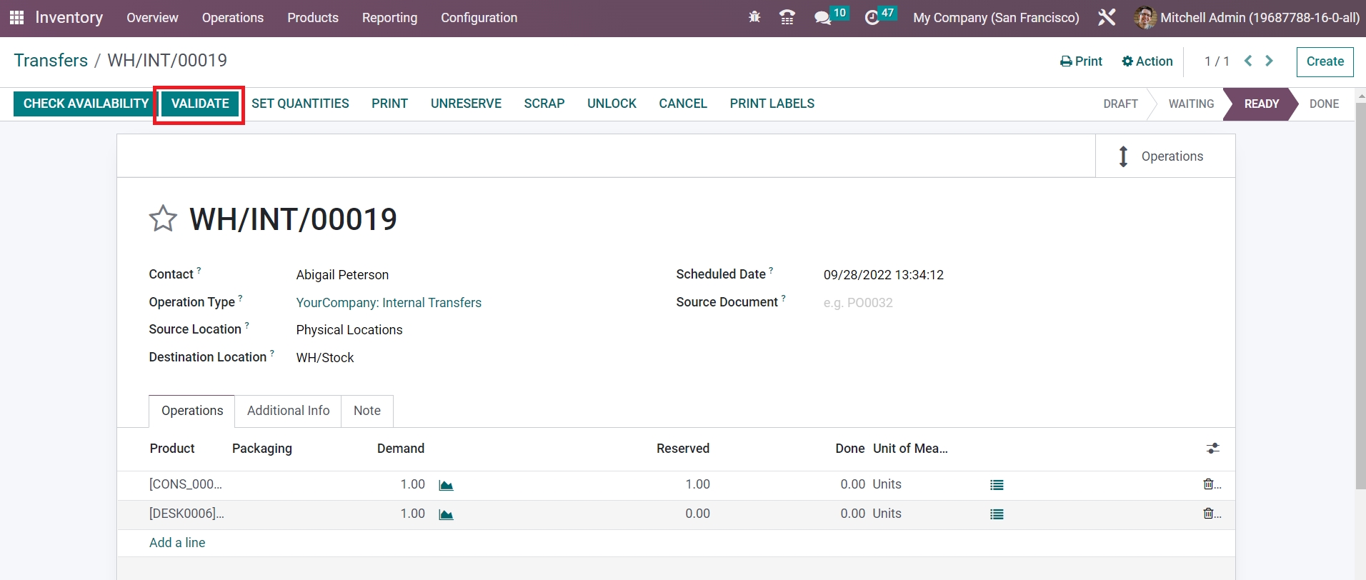Open optional columns settings icon

[1213, 449]
